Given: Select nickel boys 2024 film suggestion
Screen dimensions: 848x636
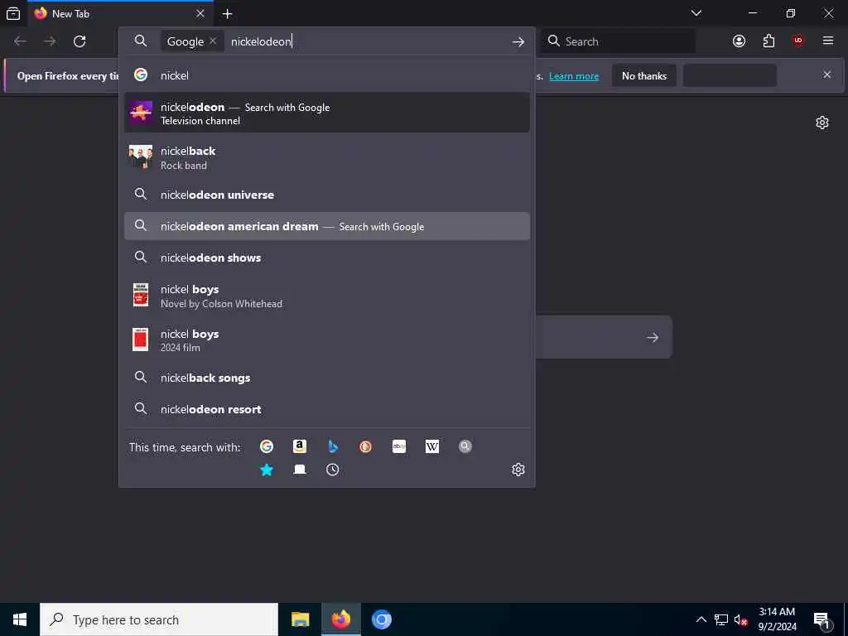Looking at the screenshot, I should [326, 340].
